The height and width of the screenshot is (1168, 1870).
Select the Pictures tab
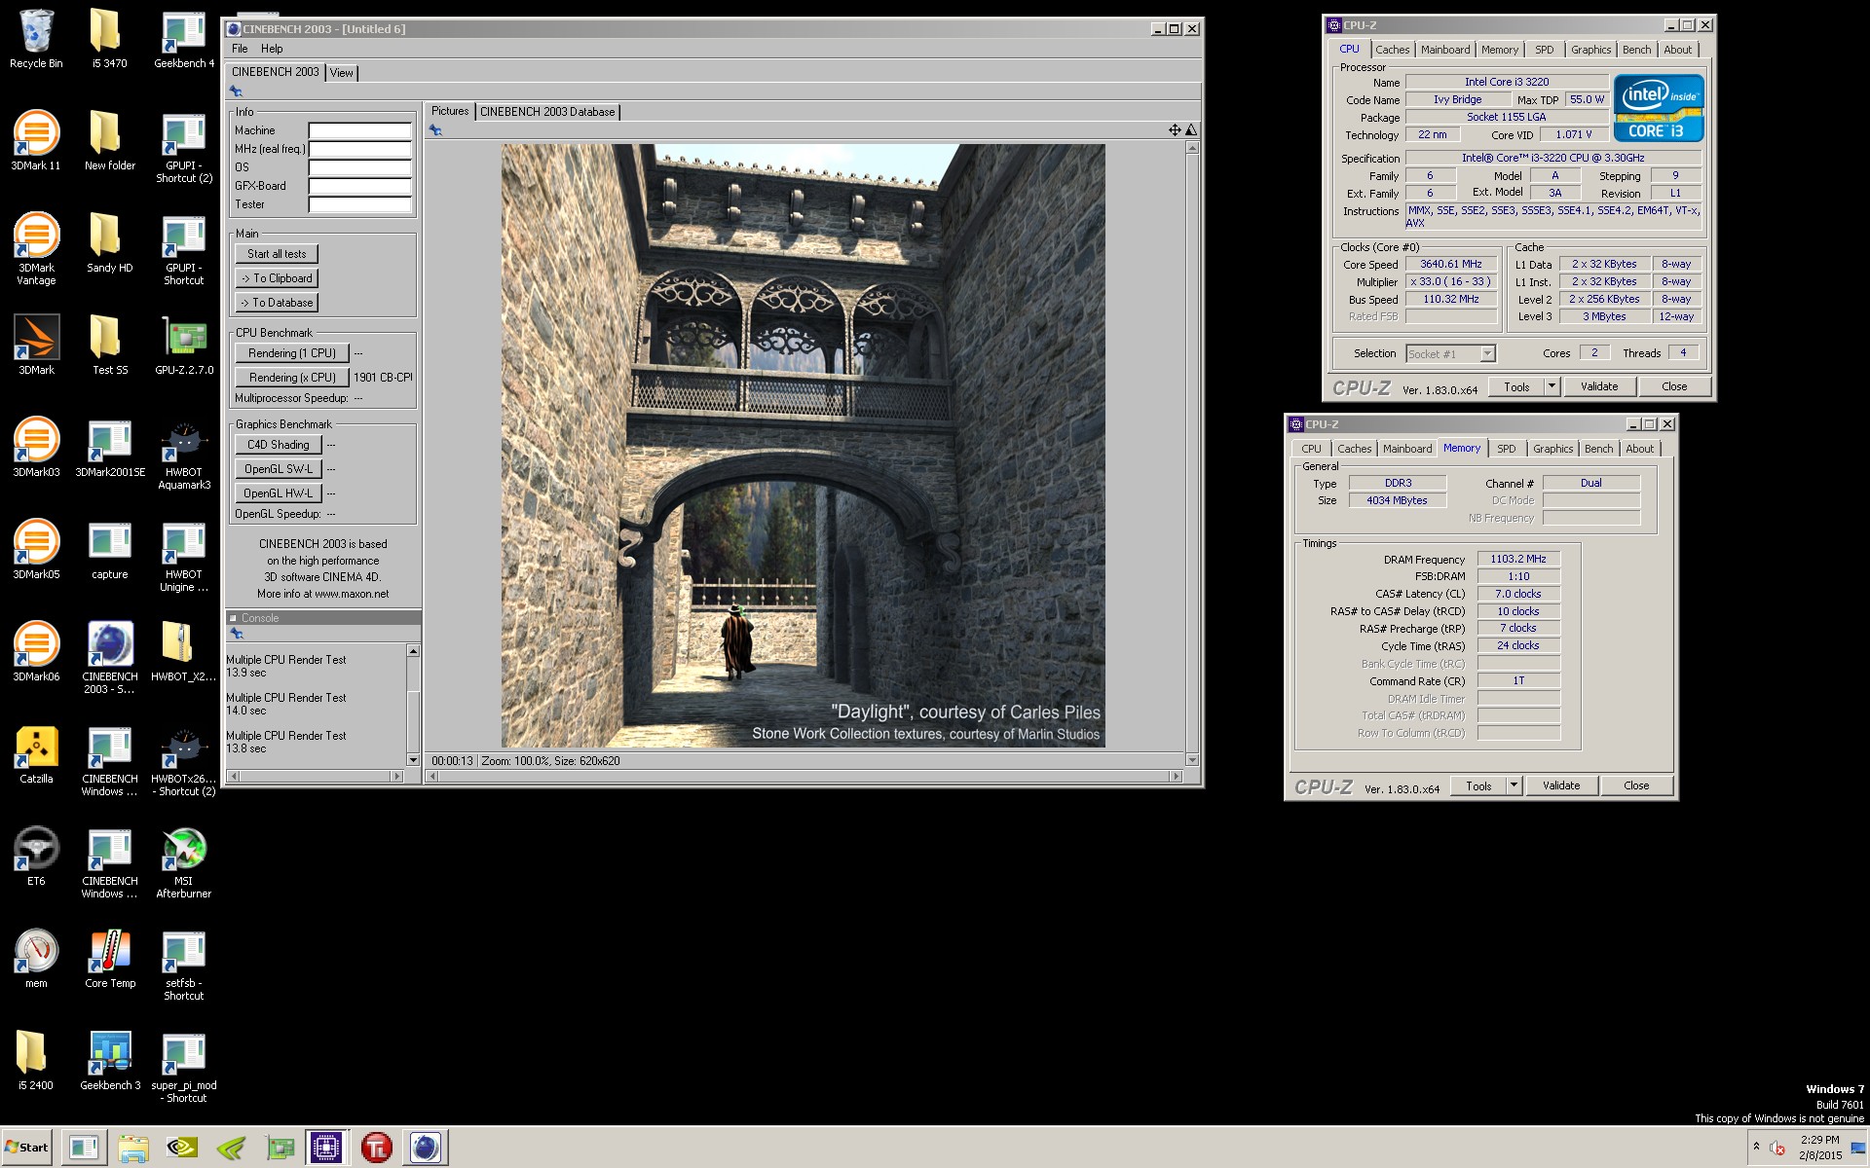[x=450, y=111]
